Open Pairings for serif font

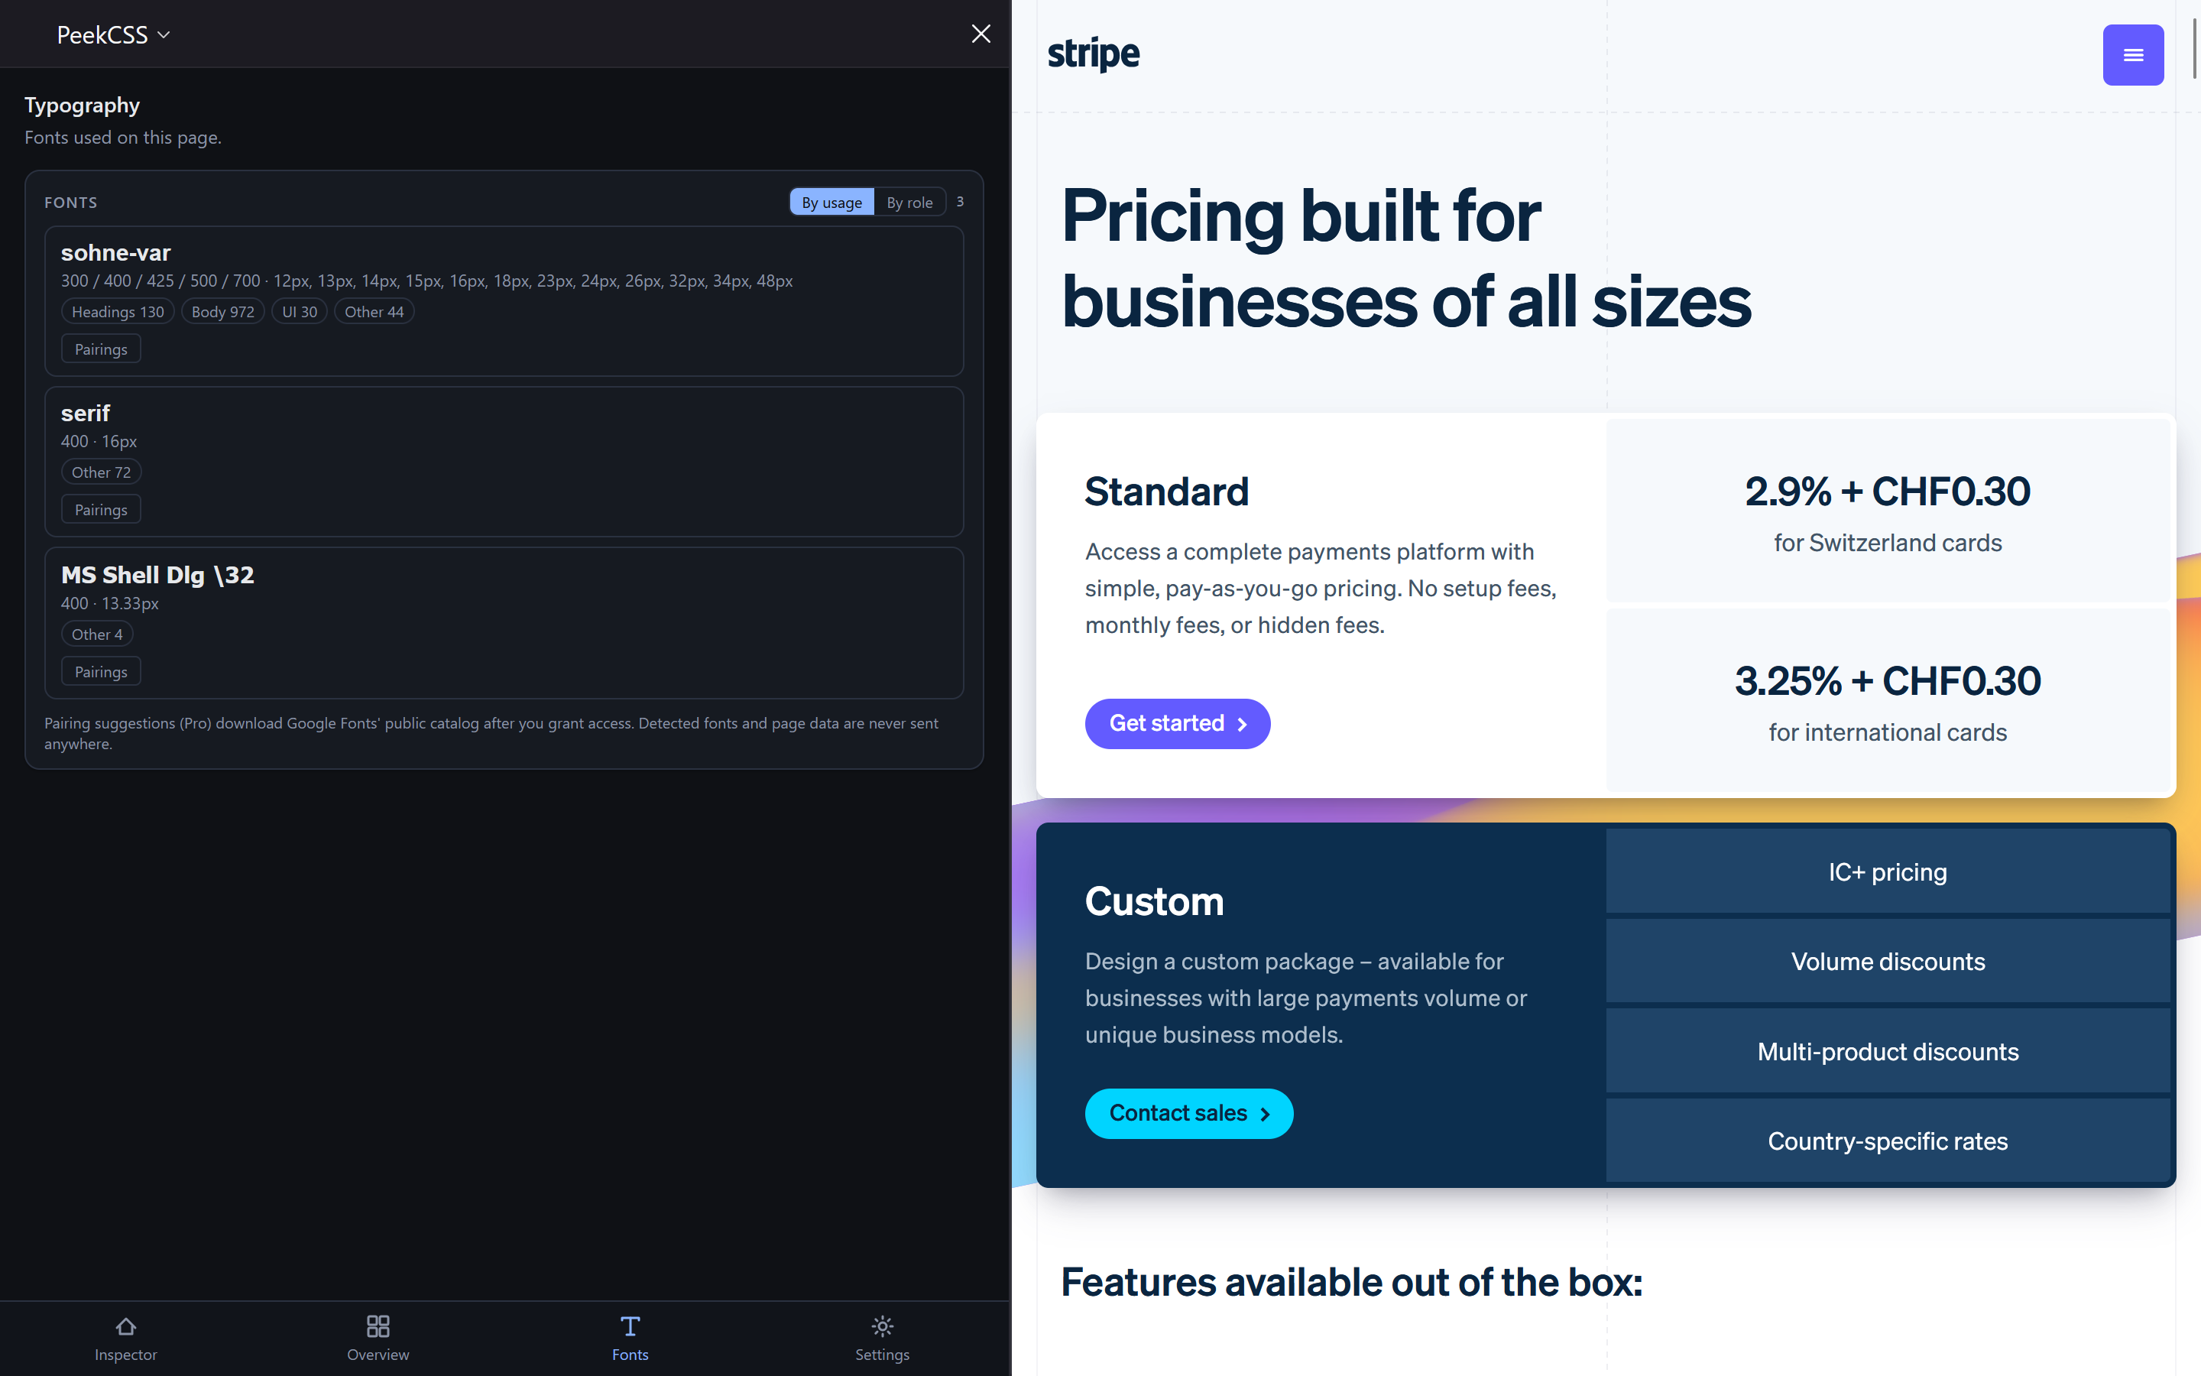(x=101, y=510)
